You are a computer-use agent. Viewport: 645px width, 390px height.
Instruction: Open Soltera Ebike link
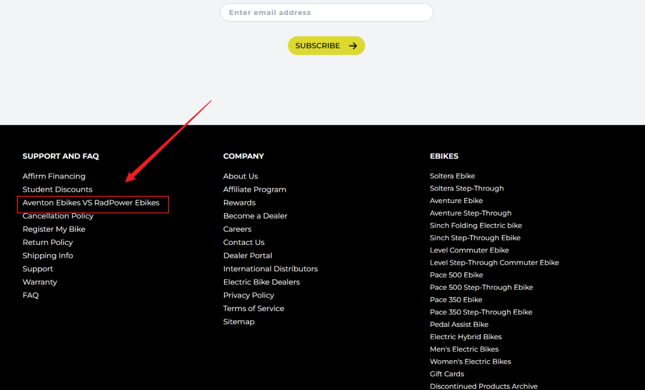pyautogui.click(x=453, y=176)
